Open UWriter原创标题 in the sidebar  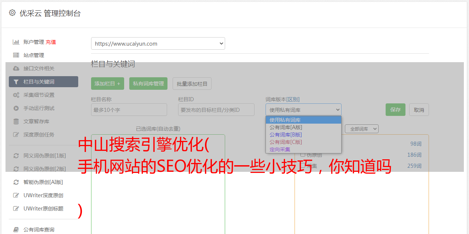pos(43,209)
